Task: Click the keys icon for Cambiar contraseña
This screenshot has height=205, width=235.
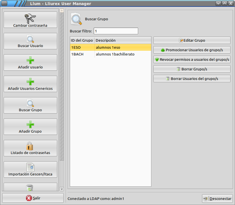Action: (30, 18)
